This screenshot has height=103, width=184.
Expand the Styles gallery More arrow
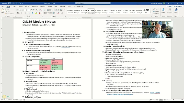pyautogui.click(x=151, y=13)
